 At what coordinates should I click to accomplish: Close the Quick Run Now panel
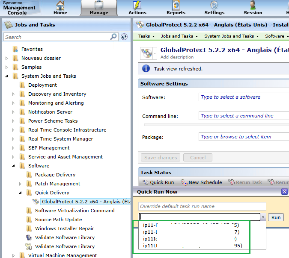284,192
